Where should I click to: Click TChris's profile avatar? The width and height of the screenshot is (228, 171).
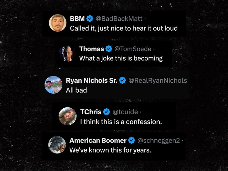[67, 116]
